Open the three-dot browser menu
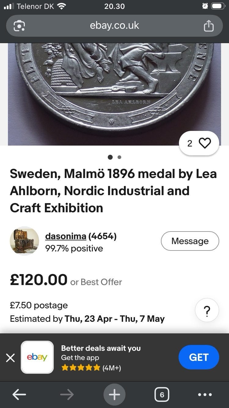Screen dimensions: 229x408 (204, 395)
